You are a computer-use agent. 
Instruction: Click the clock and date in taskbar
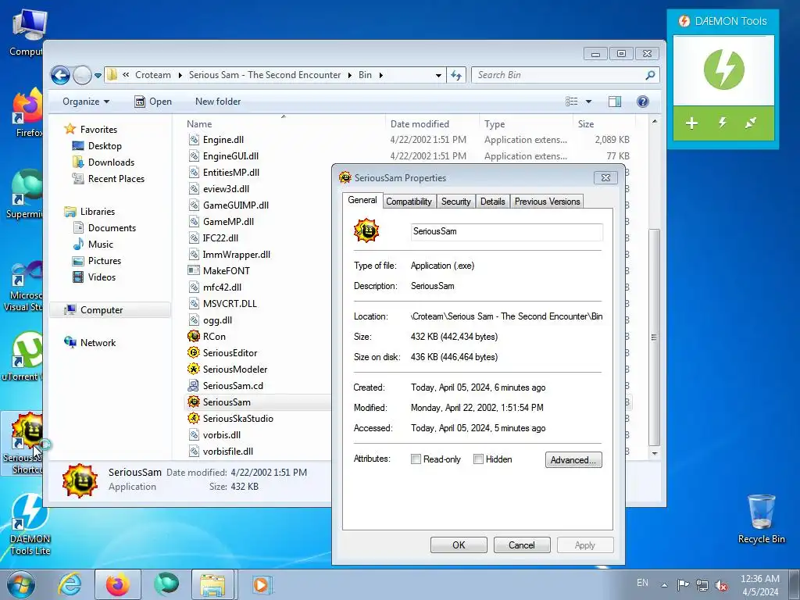pos(759,585)
